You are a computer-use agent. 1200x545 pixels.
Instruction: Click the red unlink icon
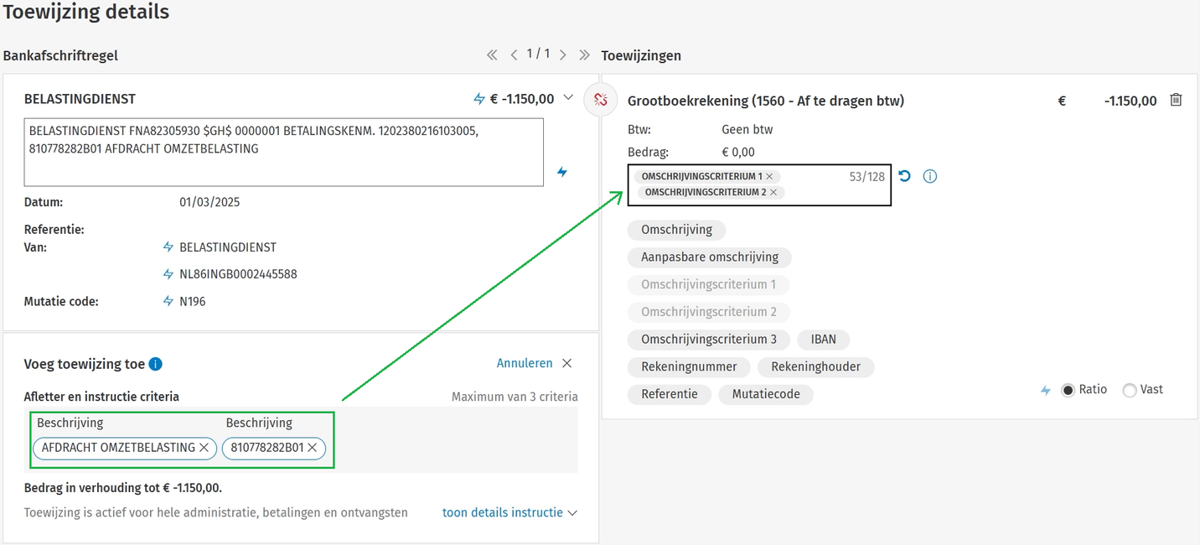pyautogui.click(x=601, y=100)
